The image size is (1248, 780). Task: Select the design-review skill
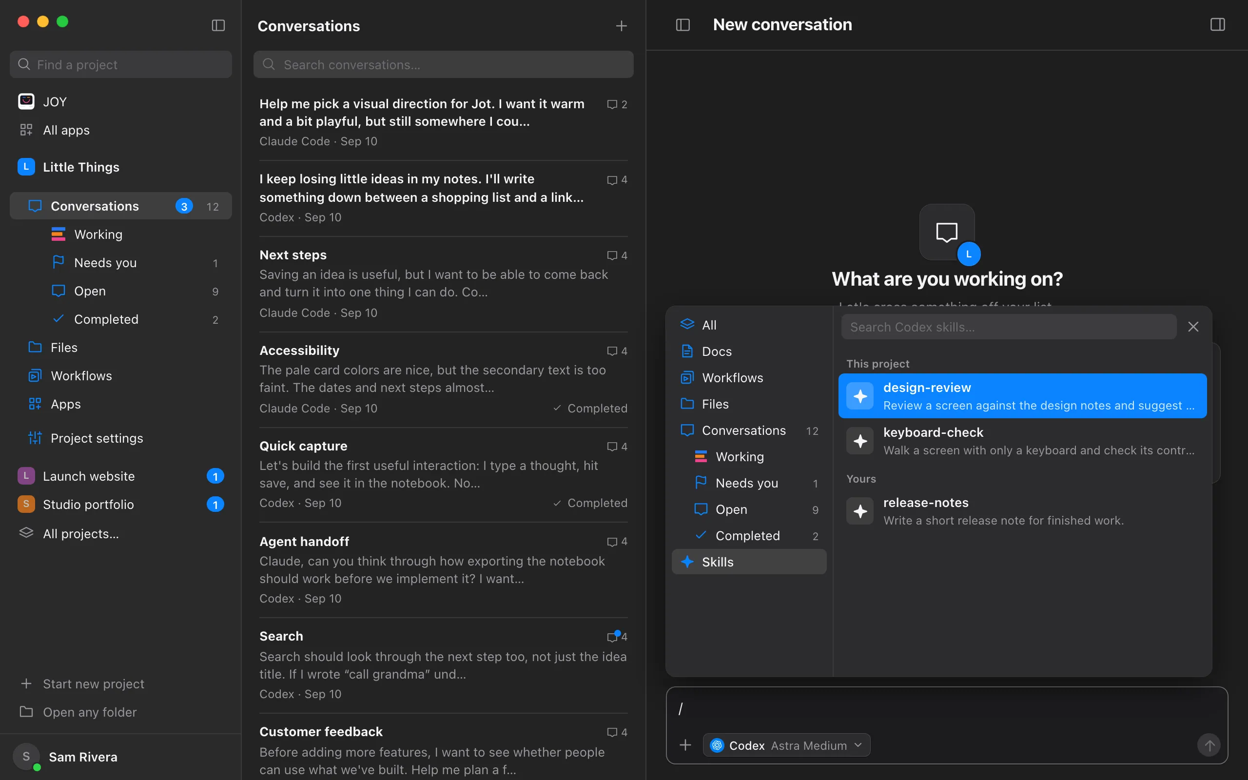coord(1022,396)
